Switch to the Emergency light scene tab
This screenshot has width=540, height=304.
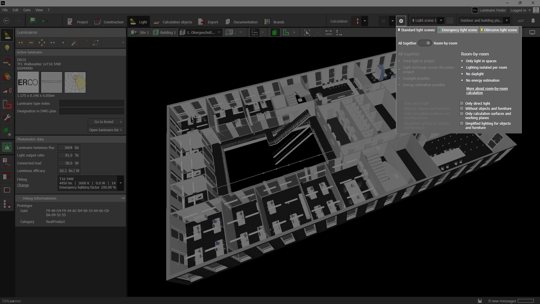(459, 30)
